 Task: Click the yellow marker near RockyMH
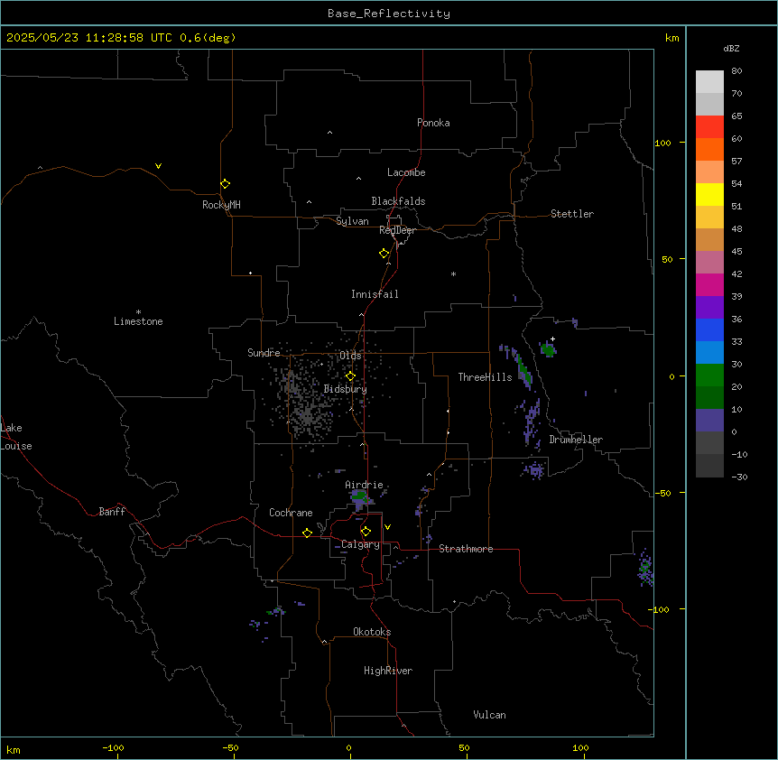tap(226, 184)
